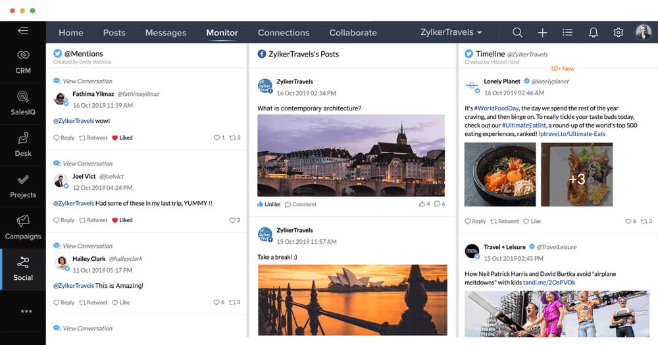Open the Basel bridge architecture photo

351,155
